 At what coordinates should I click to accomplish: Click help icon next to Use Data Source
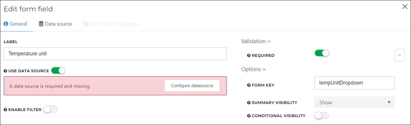click(5, 71)
